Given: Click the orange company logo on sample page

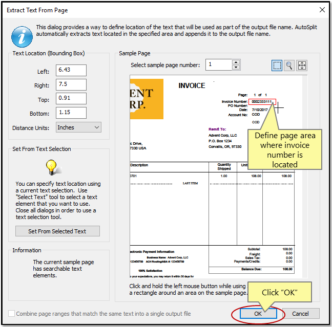Looking at the screenshot, I should click(147, 99).
